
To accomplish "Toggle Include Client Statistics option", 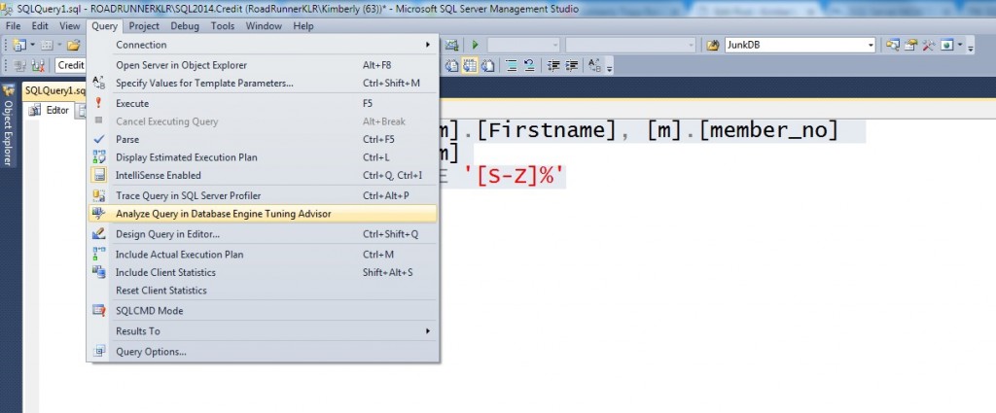I will [263, 272].
